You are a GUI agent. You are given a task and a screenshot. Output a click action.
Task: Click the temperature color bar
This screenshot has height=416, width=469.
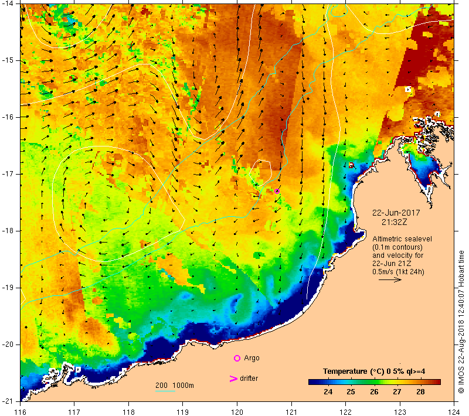tap(375, 381)
